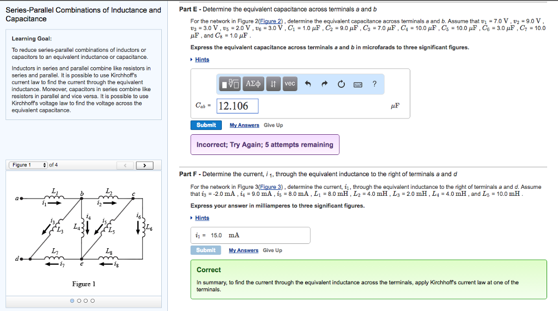Screen dimensions: 558x311
Task: Open the equation editor help question mark
Action: point(374,84)
